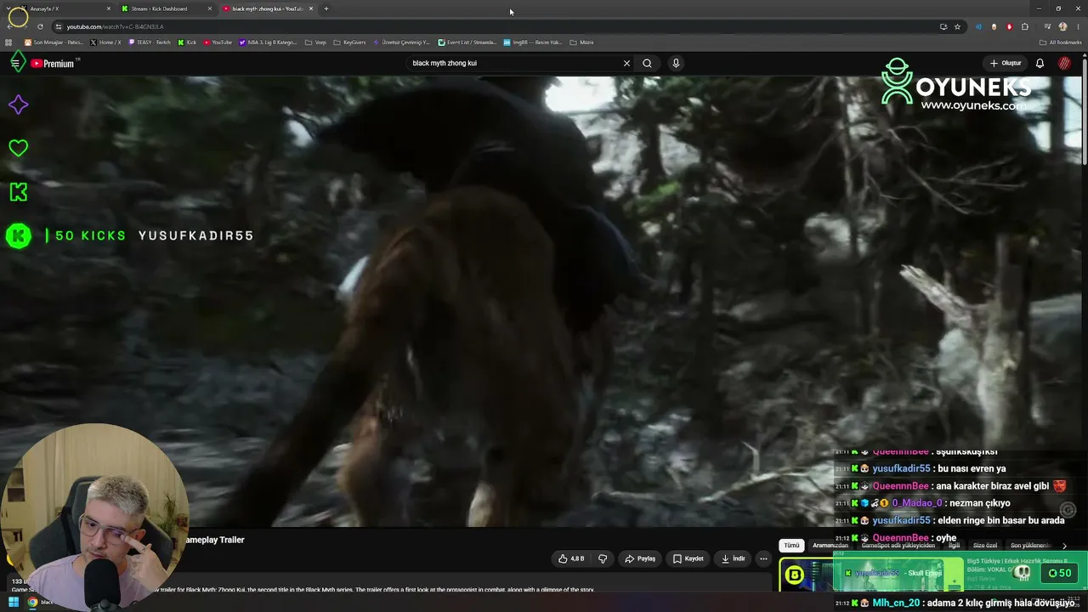Viewport: 1088px width, 612px height.
Task: Reload the page with refresh button
Action: click(x=40, y=26)
